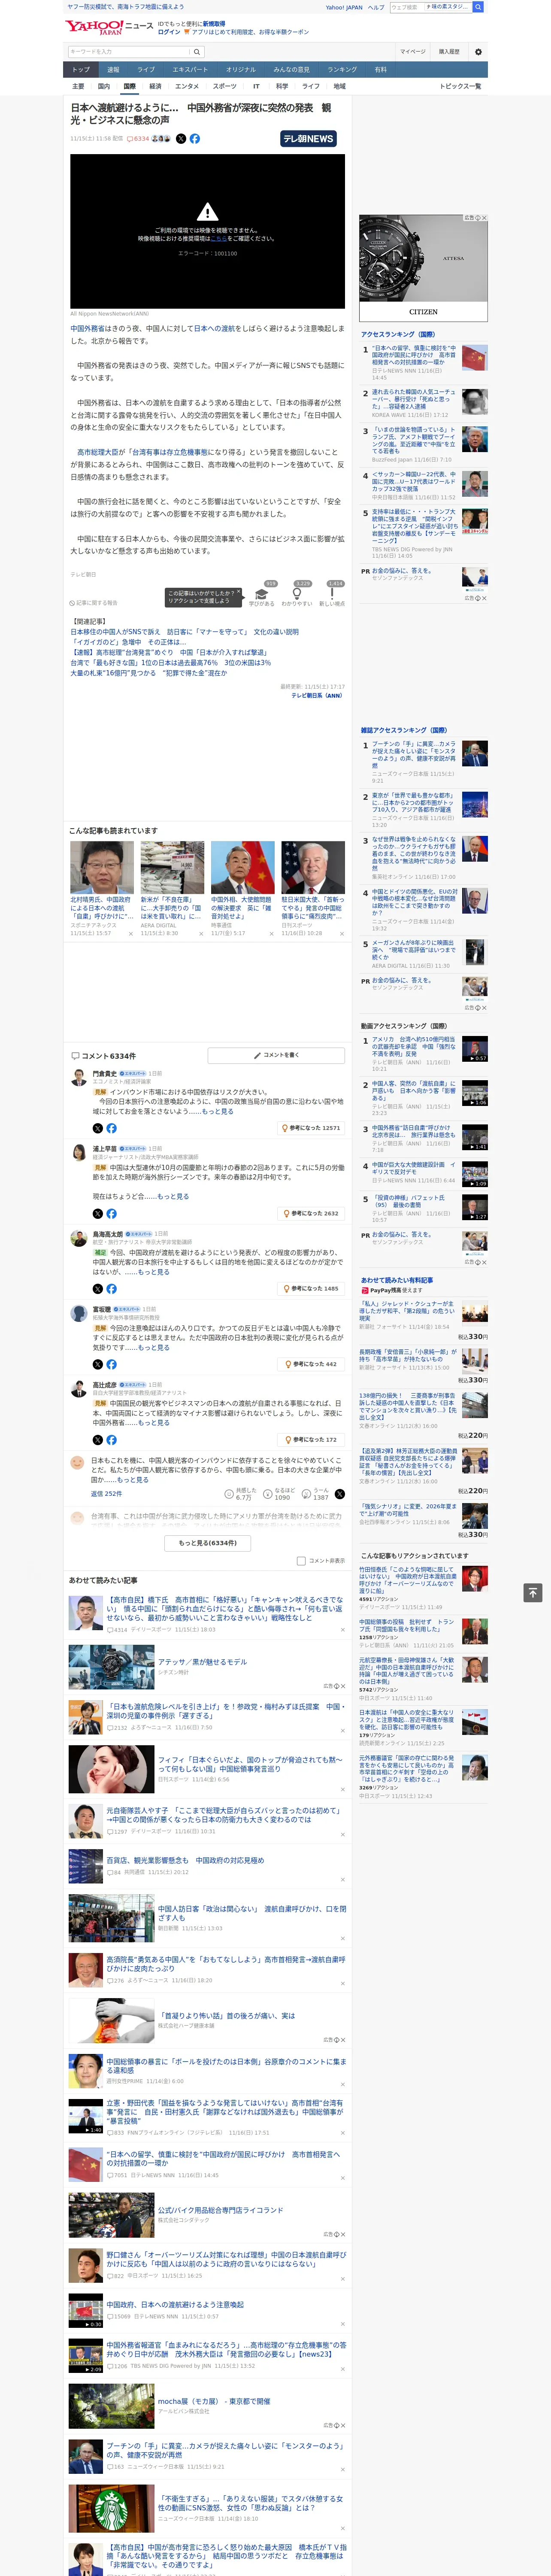Screen dimensions: 551x2576
Task: Click the マイページ button
Action: (x=413, y=52)
